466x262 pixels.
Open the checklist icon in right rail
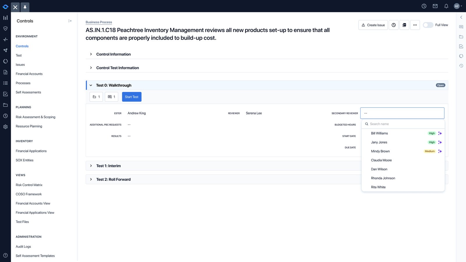click(x=461, y=46)
